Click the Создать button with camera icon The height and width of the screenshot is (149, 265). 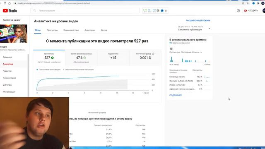click(x=251, y=11)
